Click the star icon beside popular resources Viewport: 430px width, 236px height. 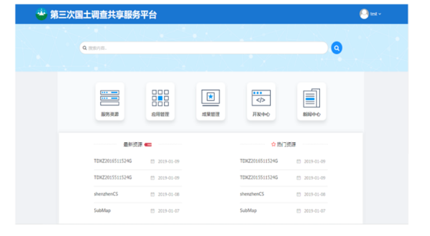(x=273, y=144)
